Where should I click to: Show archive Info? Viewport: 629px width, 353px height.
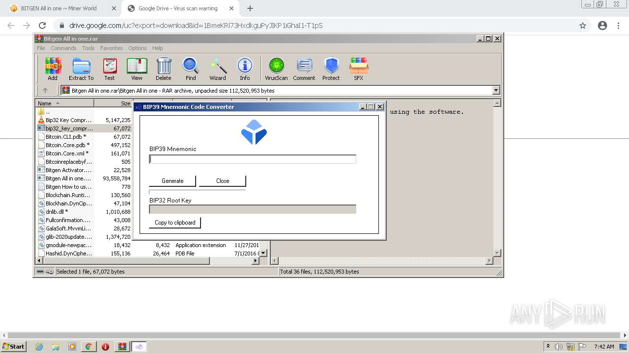tap(245, 69)
